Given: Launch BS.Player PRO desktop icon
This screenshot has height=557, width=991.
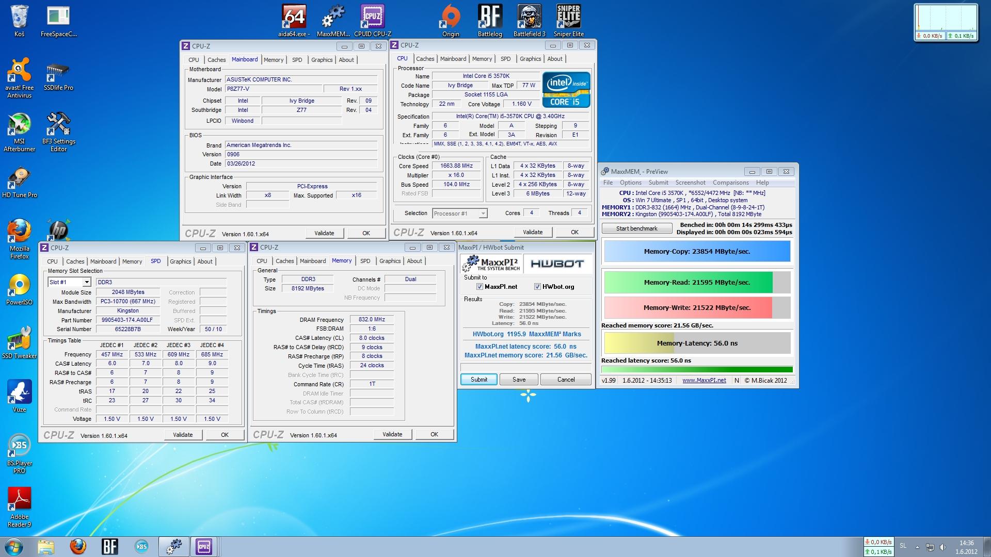Looking at the screenshot, I should 19,454.
